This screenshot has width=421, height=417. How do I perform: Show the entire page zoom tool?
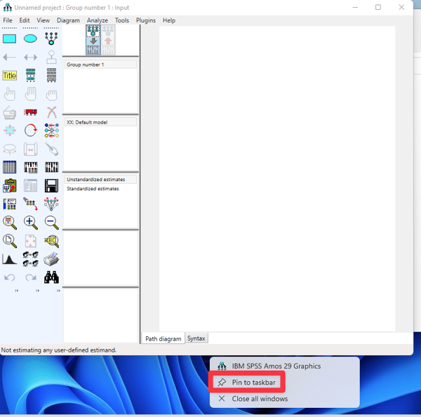pyautogui.click(x=10, y=241)
